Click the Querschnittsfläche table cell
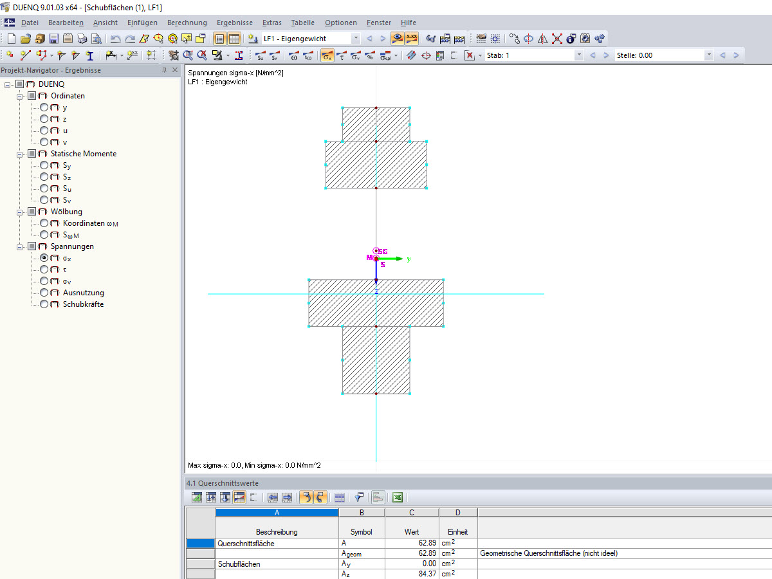The image size is (772, 579). (x=277, y=544)
